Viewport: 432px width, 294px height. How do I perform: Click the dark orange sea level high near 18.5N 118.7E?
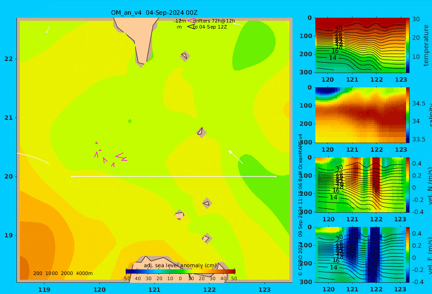pos(24,268)
